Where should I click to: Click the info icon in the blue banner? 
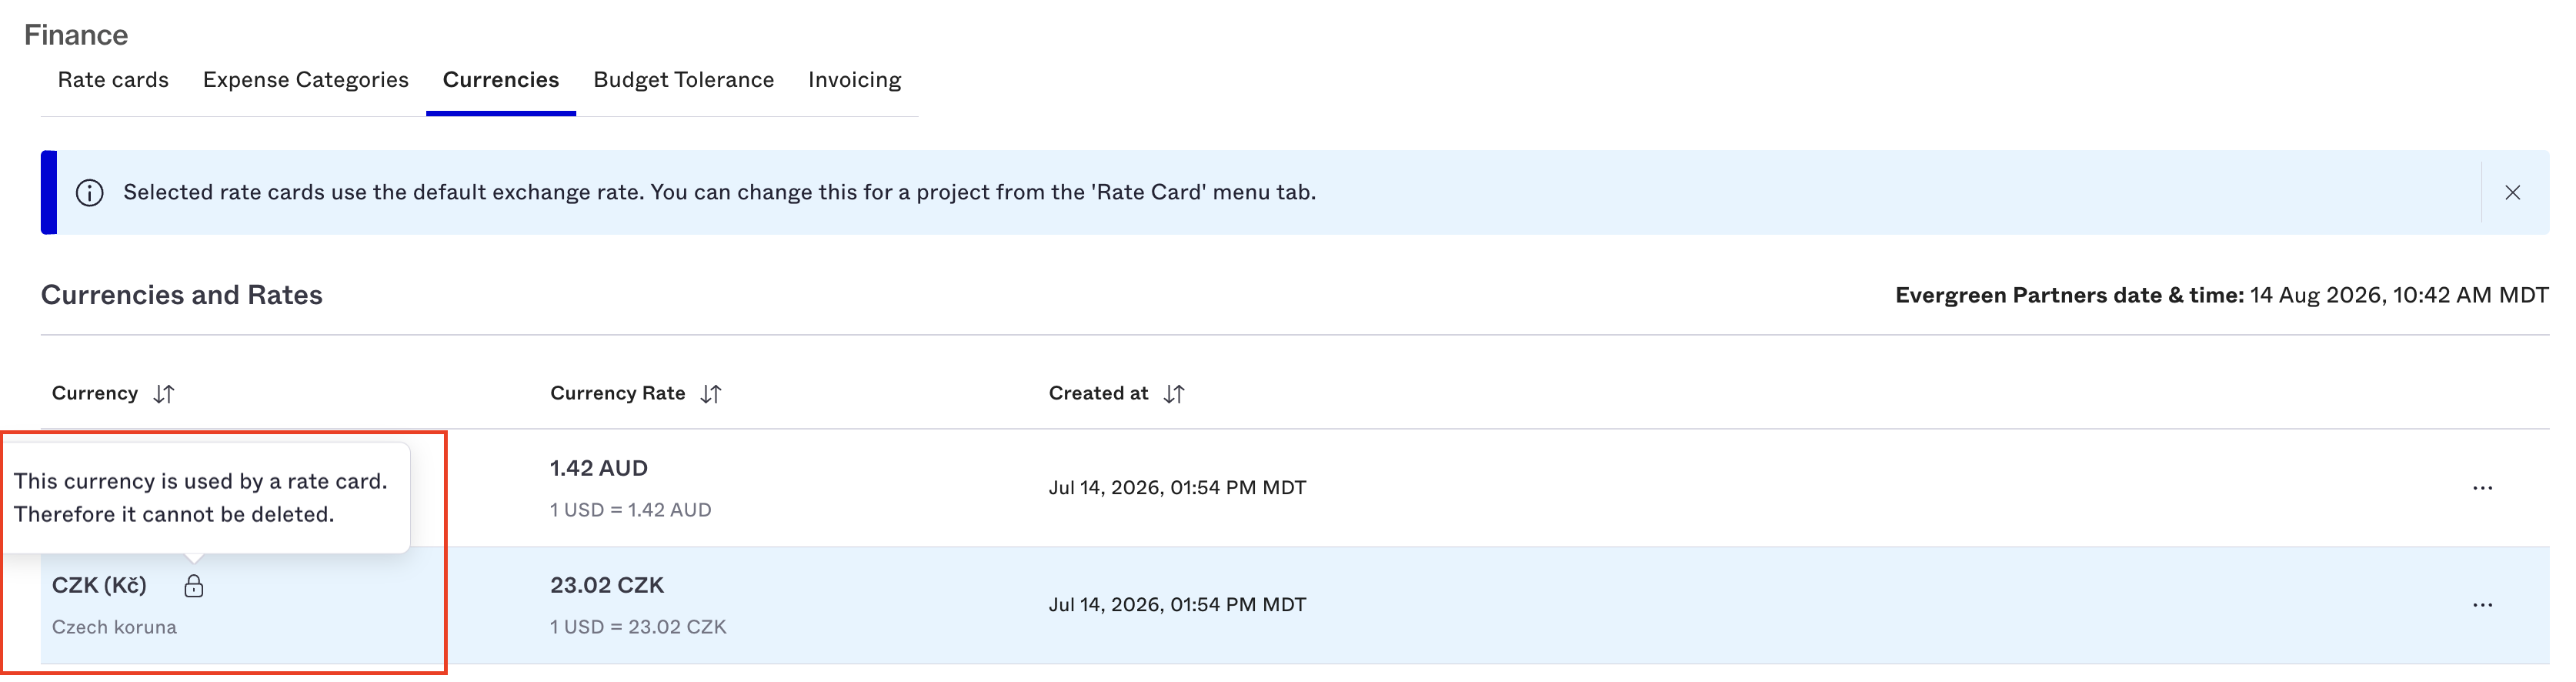[90, 193]
